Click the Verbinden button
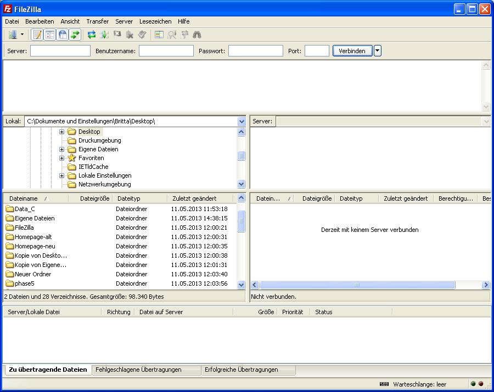Image resolution: width=494 pixels, height=392 pixels. (352, 51)
